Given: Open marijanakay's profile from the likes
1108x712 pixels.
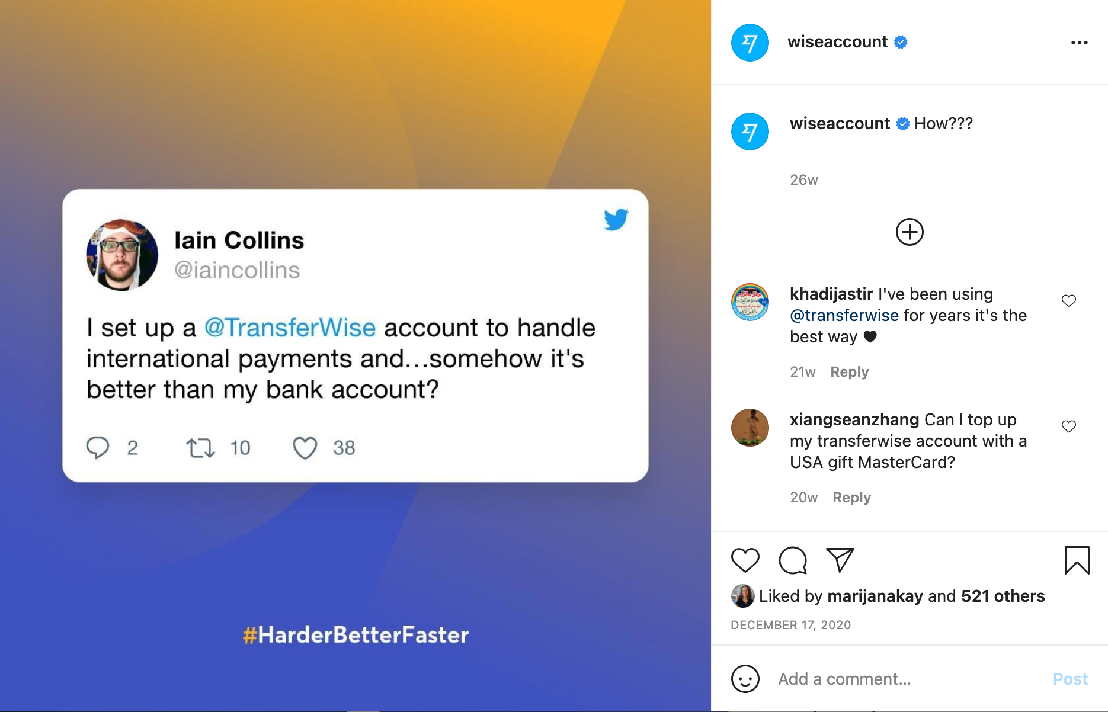Looking at the screenshot, I should tap(875, 596).
